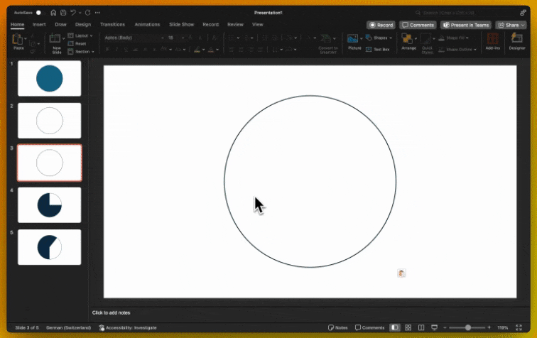Click the text highlight color button
The height and width of the screenshot is (338, 537).
click(x=197, y=50)
